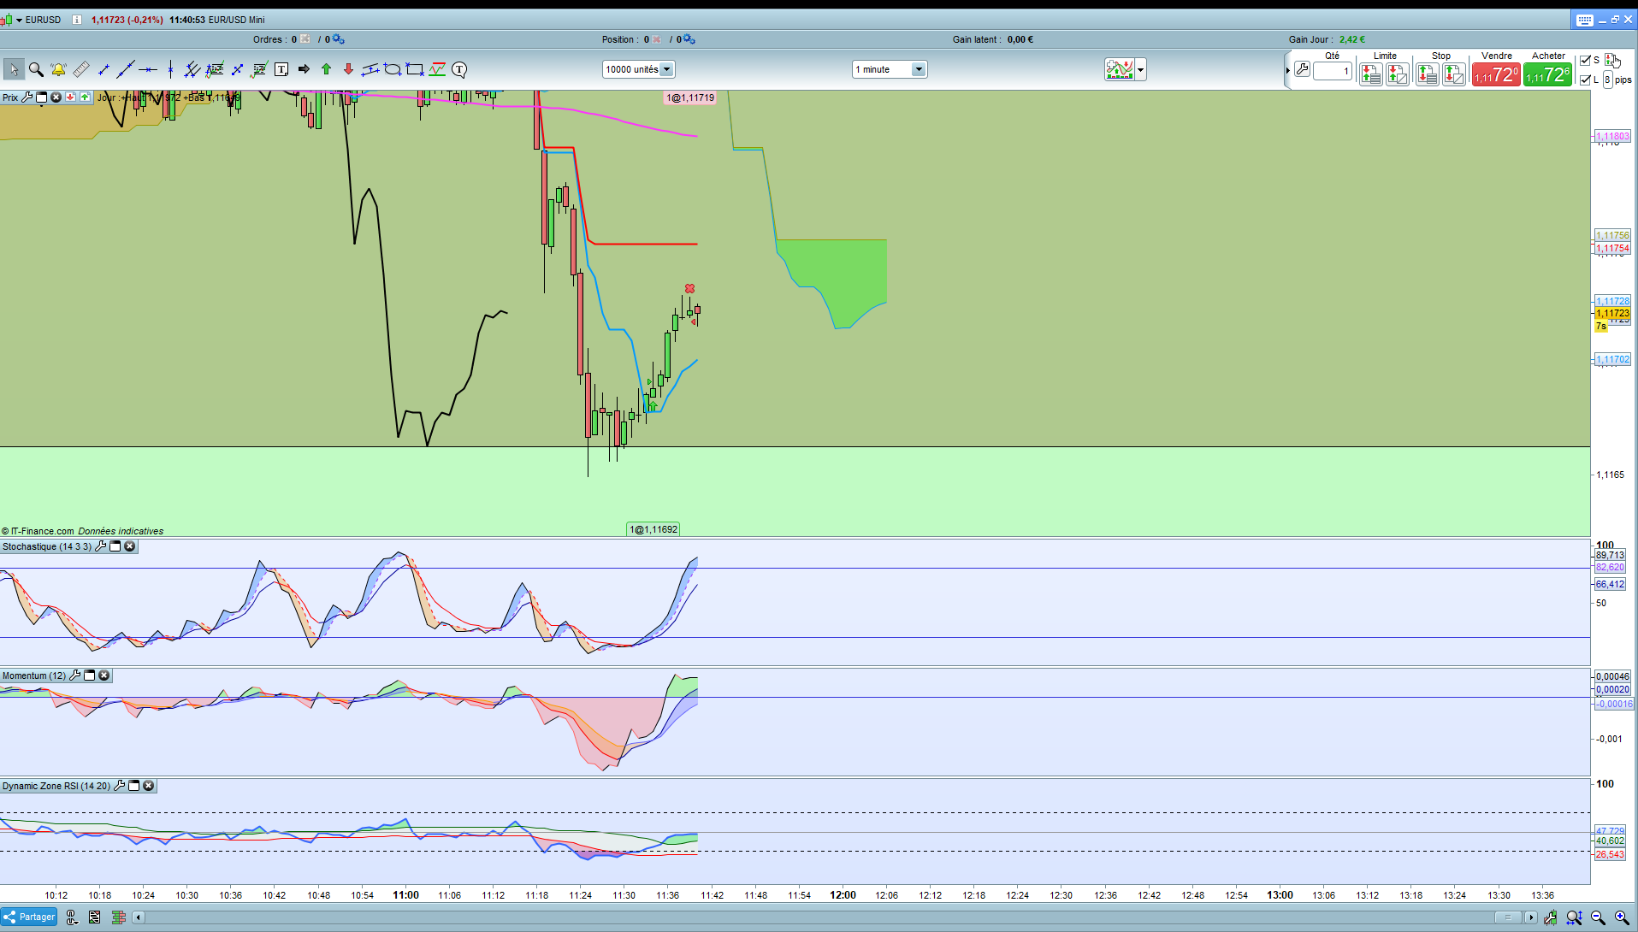1638x932 pixels.
Task: Place a Stop order with list icon
Action: [x=1427, y=74]
